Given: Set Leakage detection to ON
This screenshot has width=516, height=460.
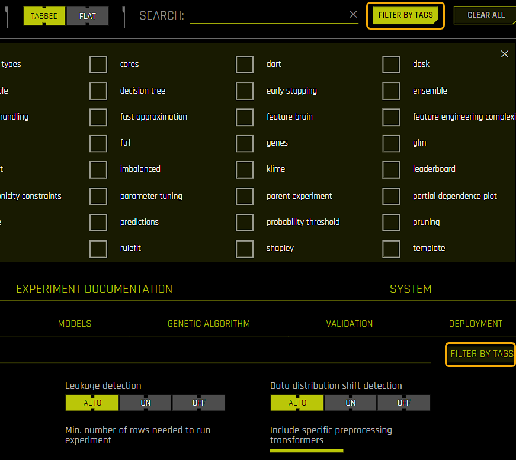Looking at the screenshot, I should point(145,403).
